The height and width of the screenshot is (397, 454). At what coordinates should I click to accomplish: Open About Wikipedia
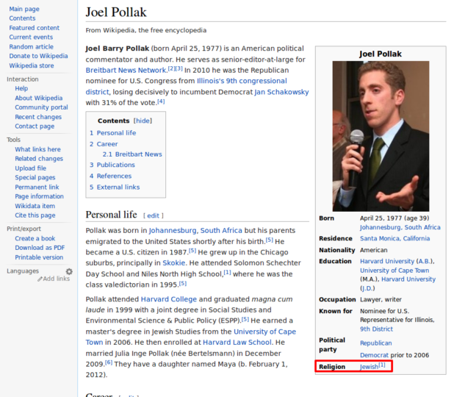[x=39, y=98]
